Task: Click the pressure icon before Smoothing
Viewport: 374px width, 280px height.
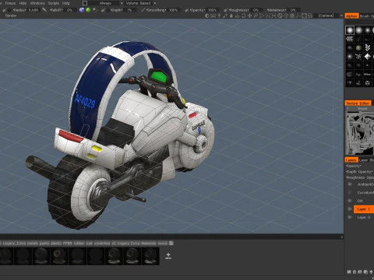Action: (x=143, y=10)
